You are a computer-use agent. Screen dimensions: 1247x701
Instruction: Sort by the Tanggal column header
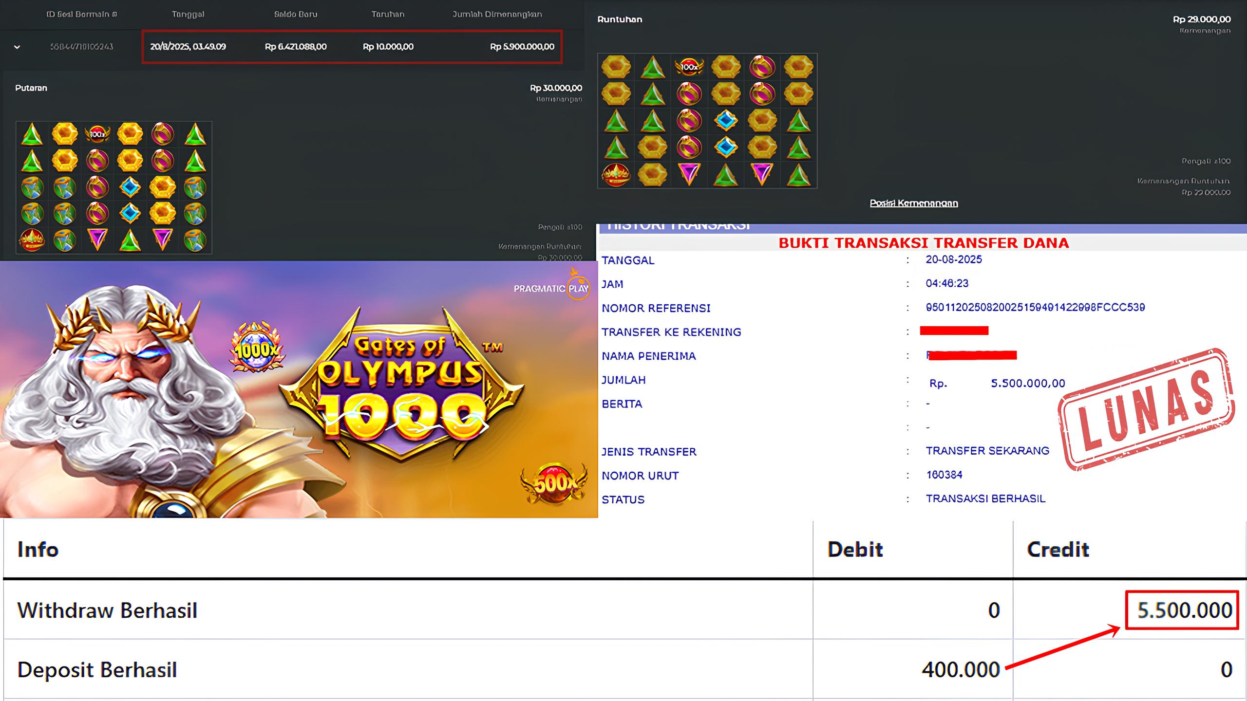tap(188, 14)
